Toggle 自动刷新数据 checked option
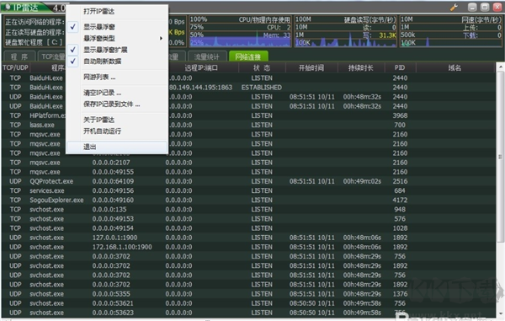 [102, 62]
